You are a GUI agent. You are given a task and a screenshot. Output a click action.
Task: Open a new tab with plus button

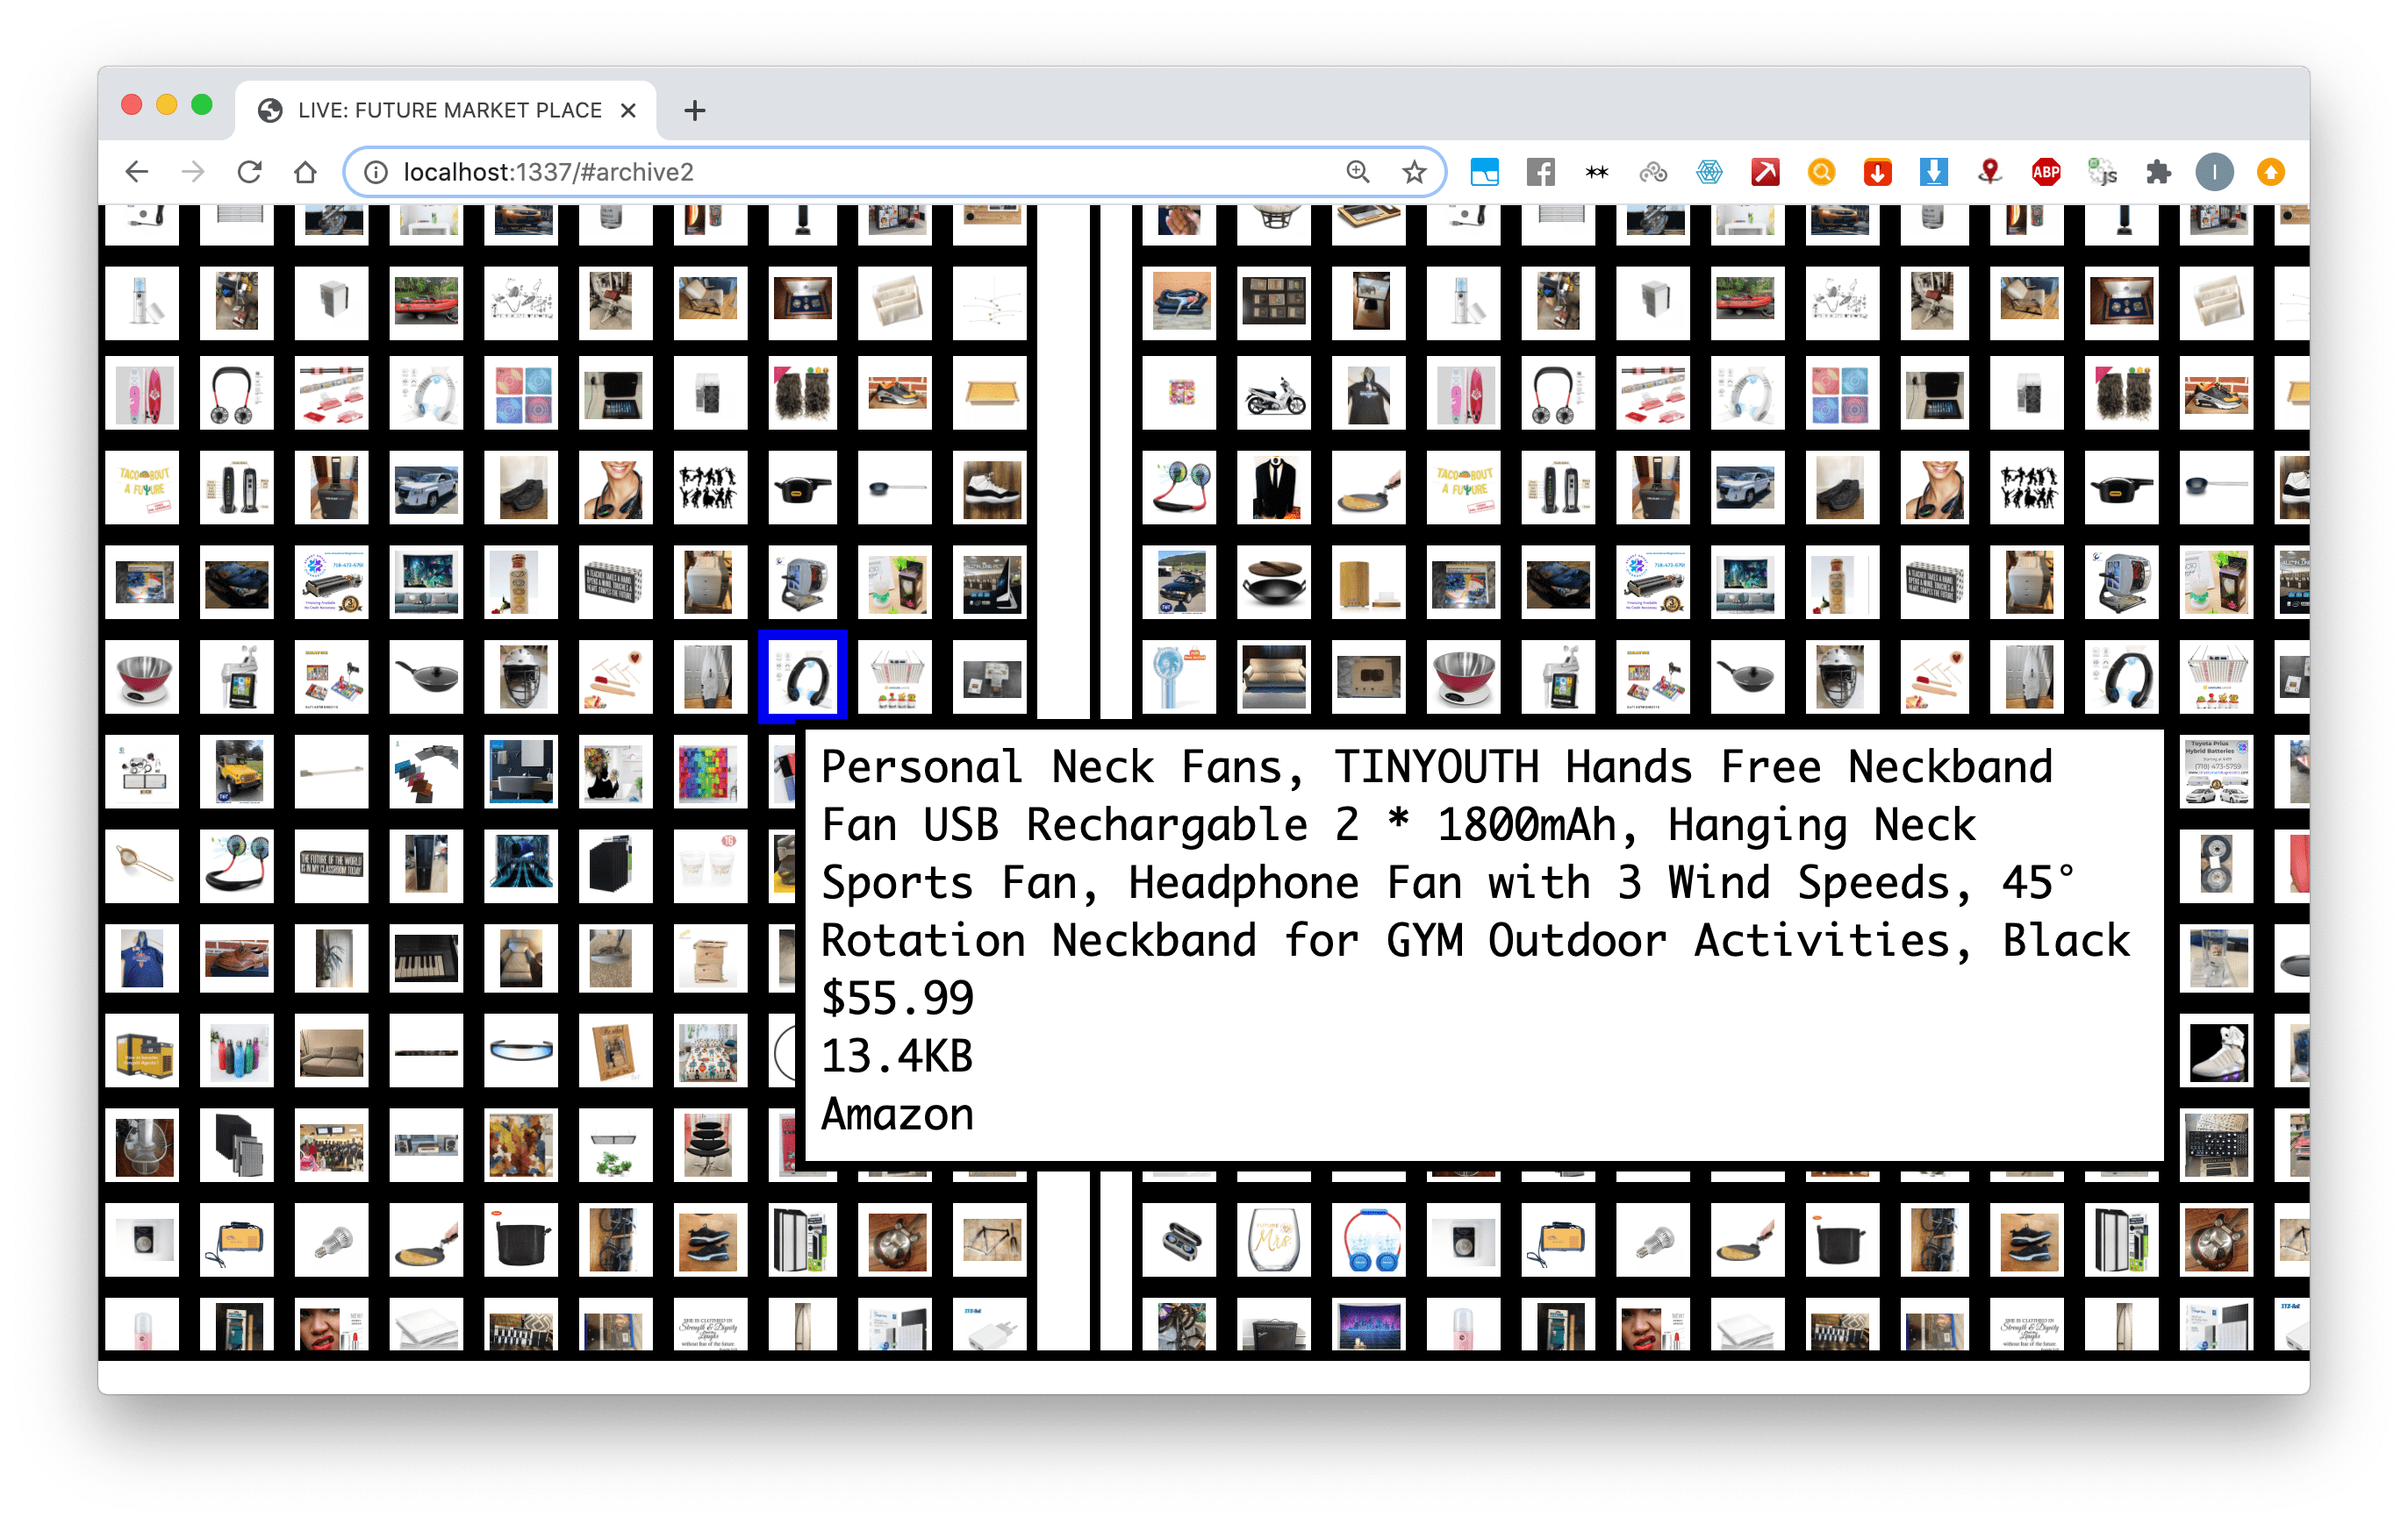[x=695, y=110]
